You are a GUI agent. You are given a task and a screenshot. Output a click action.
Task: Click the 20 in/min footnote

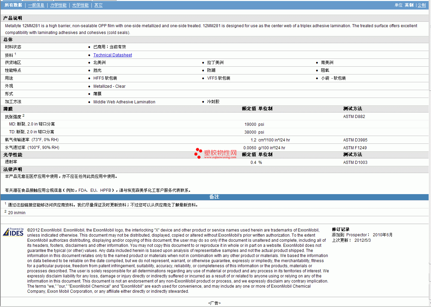click(17, 213)
